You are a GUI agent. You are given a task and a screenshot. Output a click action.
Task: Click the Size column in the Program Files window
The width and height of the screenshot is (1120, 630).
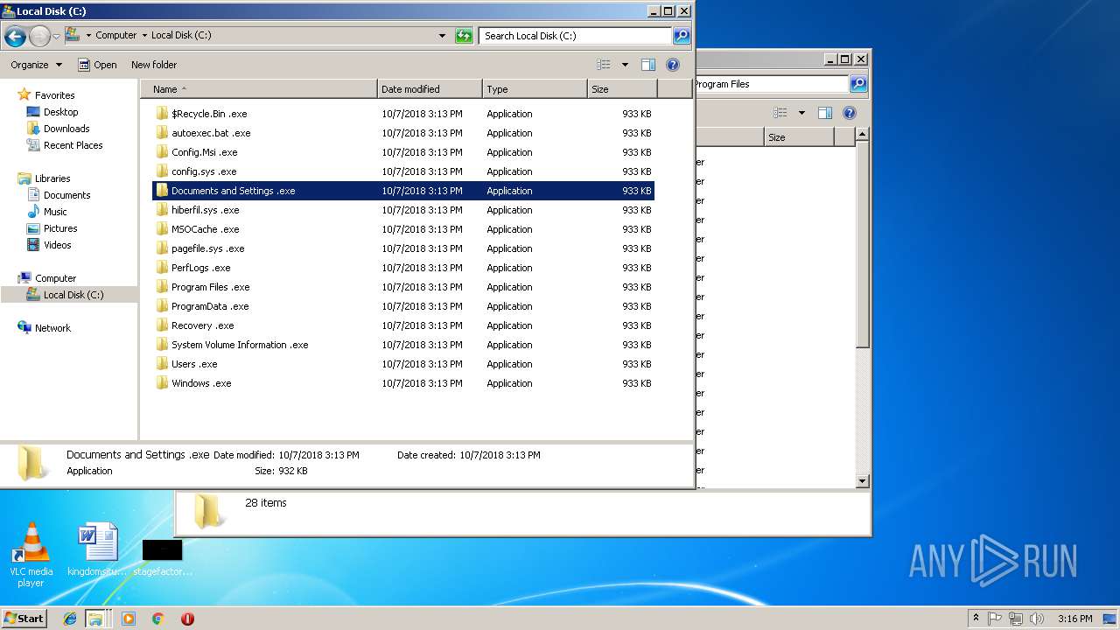(x=799, y=137)
